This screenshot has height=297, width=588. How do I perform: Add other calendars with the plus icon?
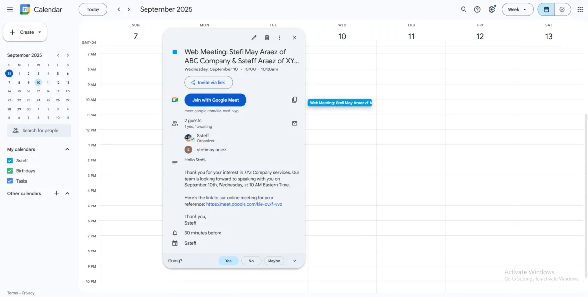tap(56, 193)
